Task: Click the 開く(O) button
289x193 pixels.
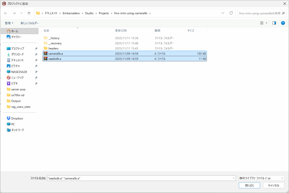Action: pyautogui.click(x=249, y=185)
